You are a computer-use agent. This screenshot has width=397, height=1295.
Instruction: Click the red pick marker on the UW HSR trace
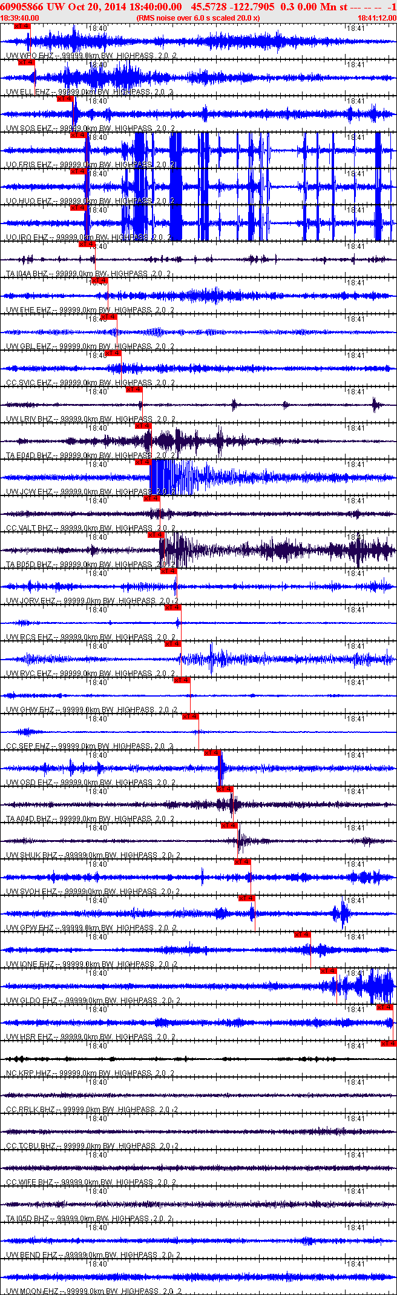click(385, 1007)
